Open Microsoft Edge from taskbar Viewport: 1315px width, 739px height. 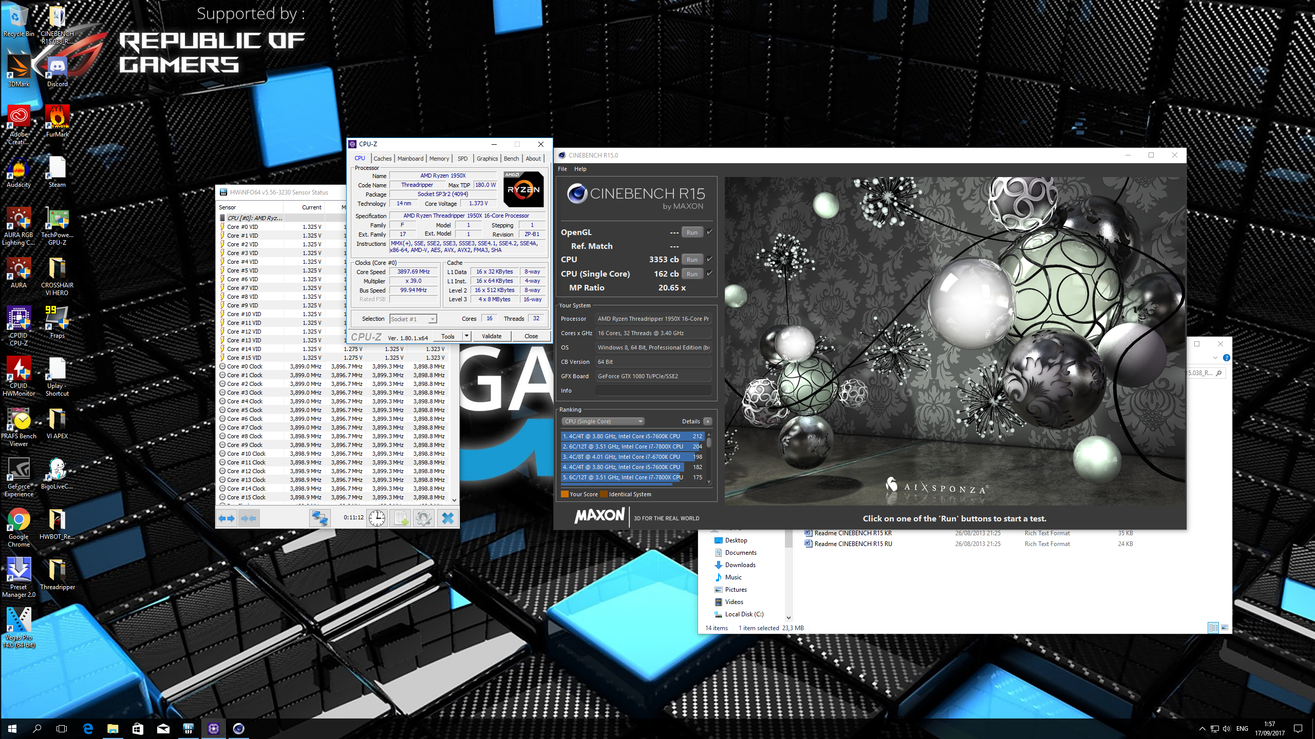click(x=88, y=728)
